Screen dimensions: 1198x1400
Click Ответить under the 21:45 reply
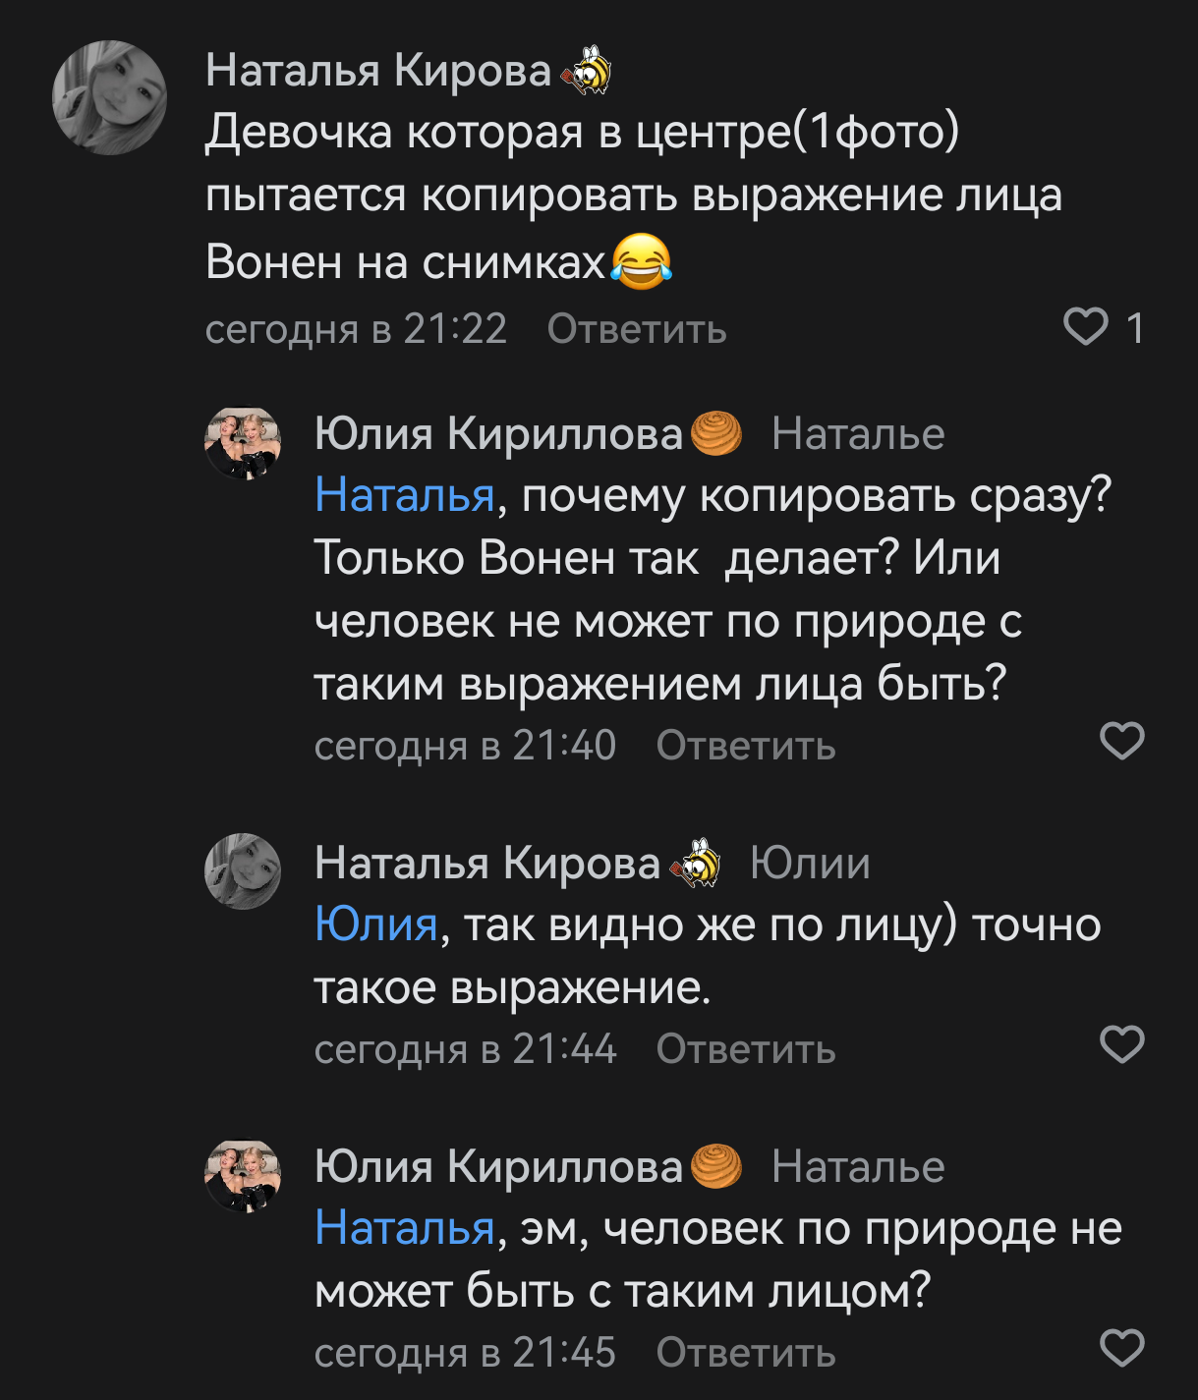point(746,1353)
